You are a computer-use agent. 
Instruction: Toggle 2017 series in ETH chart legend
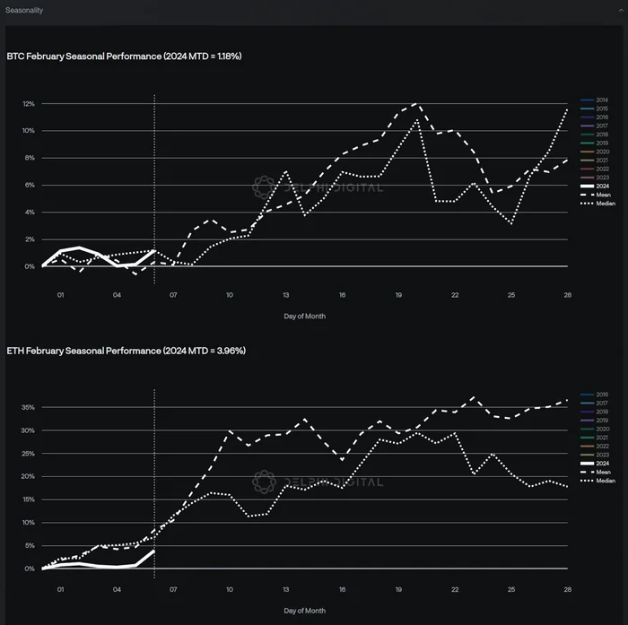pos(594,404)
